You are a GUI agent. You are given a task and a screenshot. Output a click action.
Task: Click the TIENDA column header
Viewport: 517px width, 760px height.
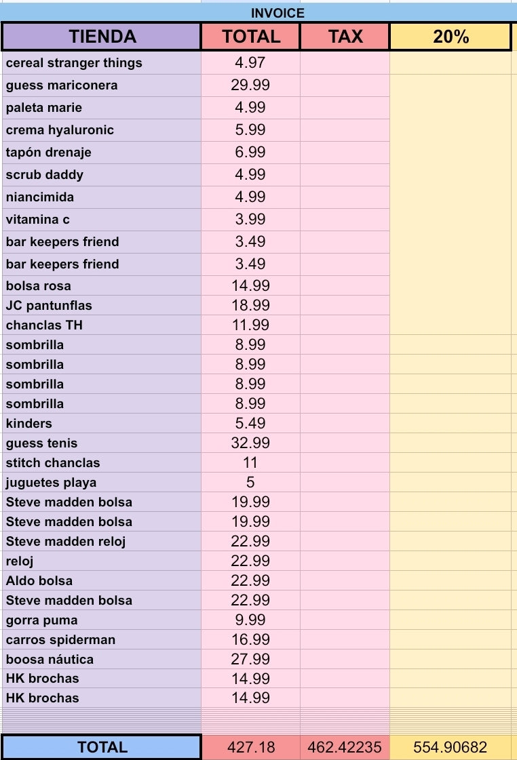[102, 37]
